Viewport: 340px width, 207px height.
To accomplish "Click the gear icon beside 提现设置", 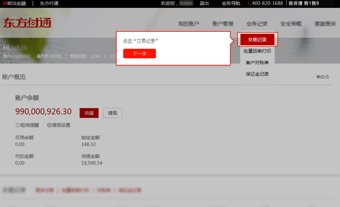I will 49,125.
